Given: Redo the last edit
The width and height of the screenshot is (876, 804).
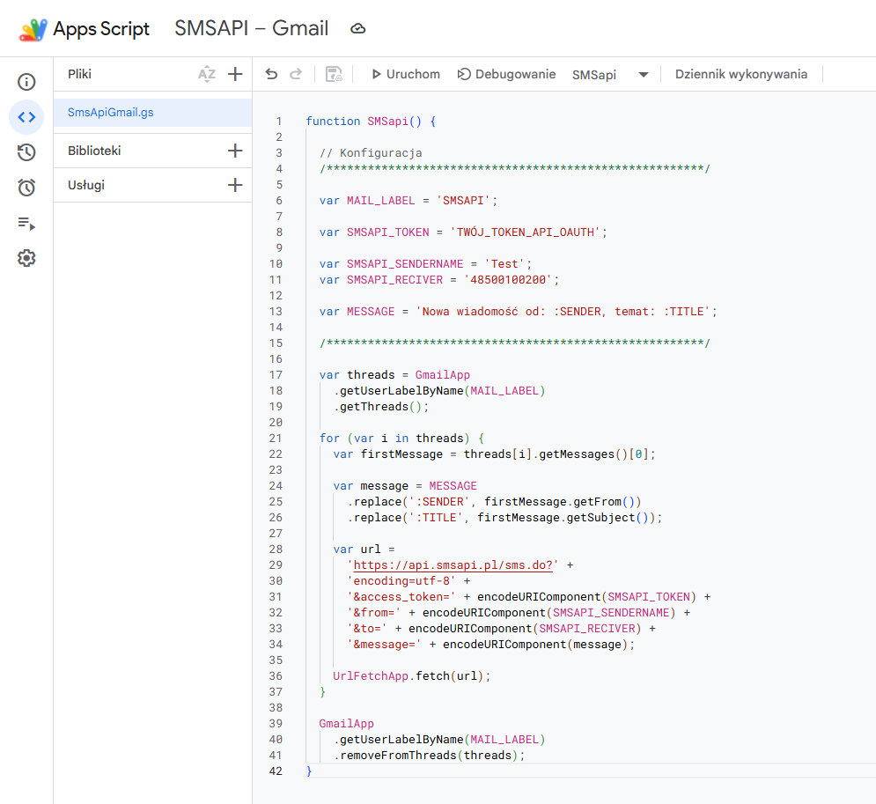Looking at the screenshot, I should tap(296, 74).
